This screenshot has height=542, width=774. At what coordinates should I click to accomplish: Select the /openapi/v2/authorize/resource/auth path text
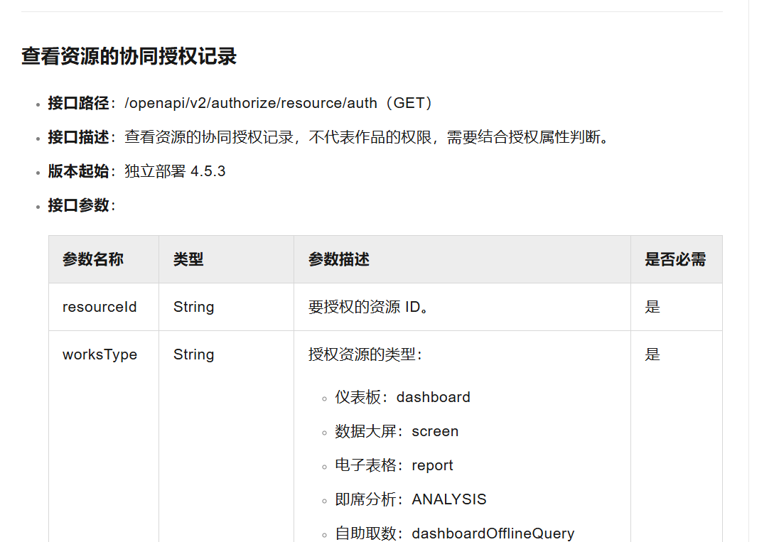click(251, 103)
